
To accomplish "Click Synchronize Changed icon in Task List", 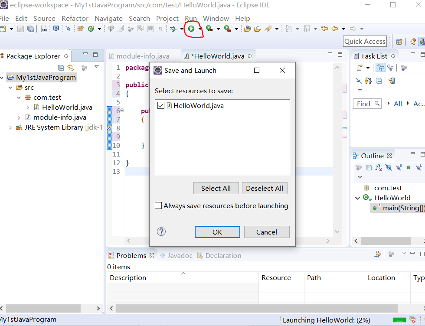I will pos(392,81).
